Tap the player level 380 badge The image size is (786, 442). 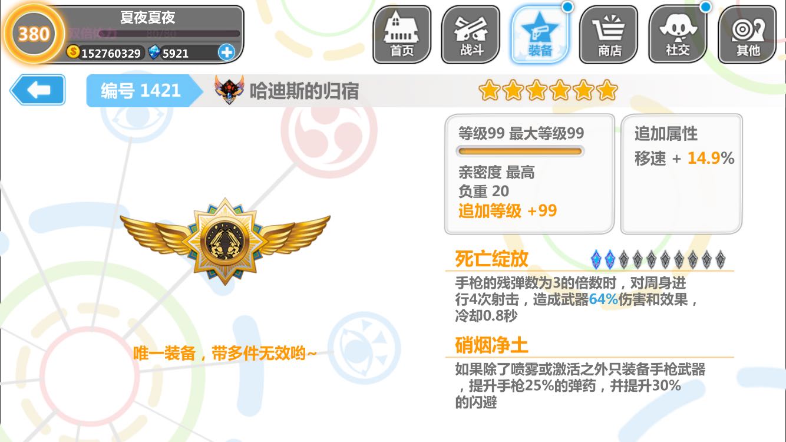(34, 34)
